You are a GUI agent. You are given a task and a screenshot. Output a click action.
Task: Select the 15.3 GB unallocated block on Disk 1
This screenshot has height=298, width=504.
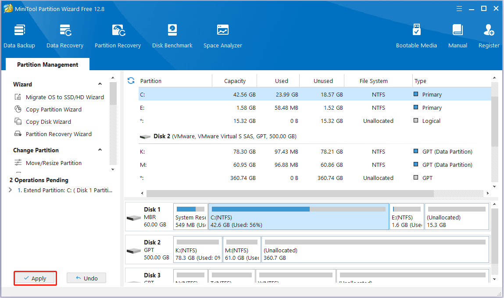tap(457, 216)
